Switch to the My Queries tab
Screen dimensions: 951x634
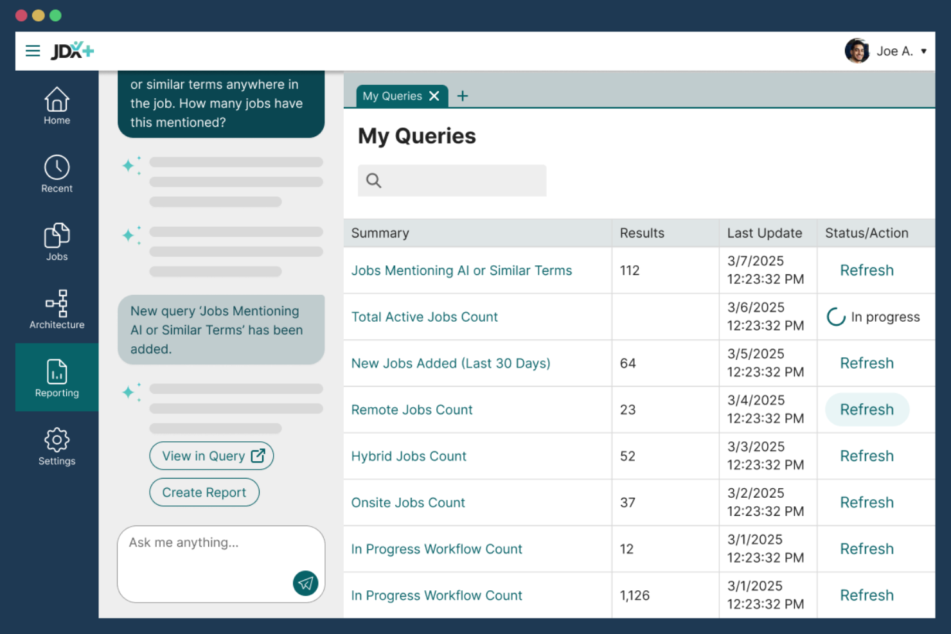[x=393, y=96]
